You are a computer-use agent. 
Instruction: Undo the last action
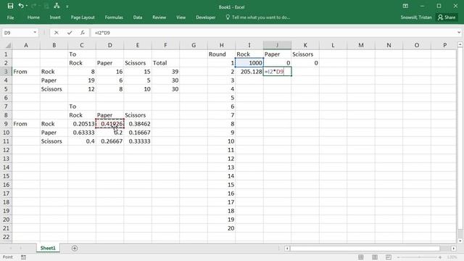21,6
